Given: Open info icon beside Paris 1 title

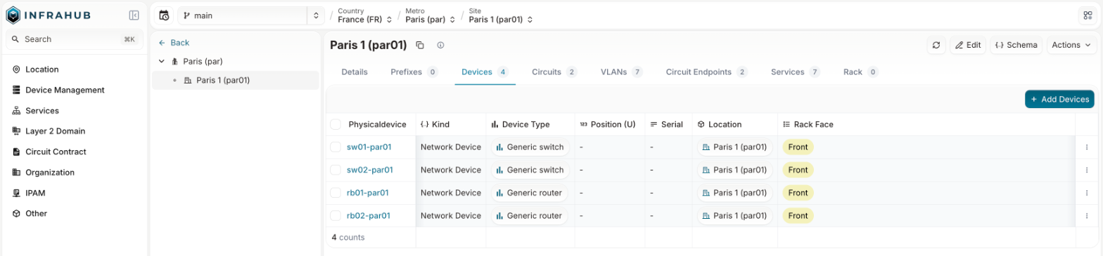Looking at the screenshot, I should click(440, 45).
